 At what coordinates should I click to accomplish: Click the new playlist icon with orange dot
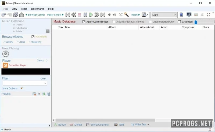point(34,94)
